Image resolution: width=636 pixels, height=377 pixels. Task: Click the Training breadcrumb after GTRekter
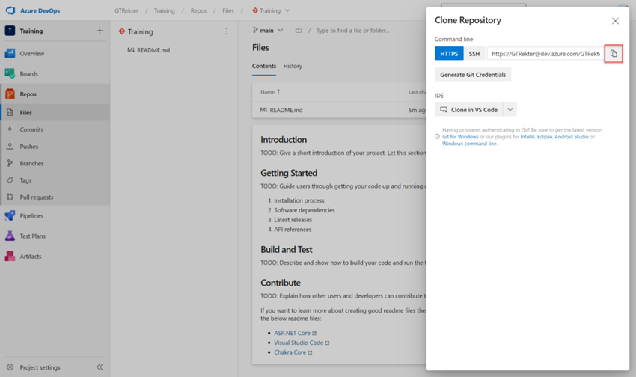pyautogui.click(x=165, y=10)
